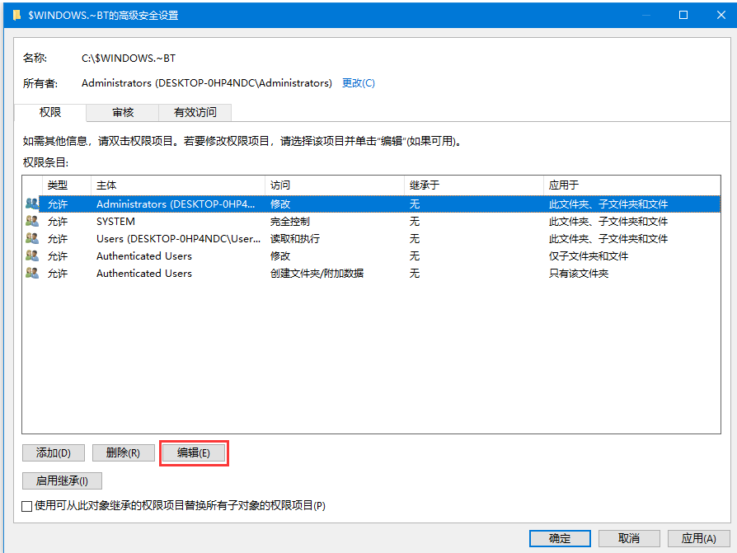This screenshot has width=737, height=553.
Task: Open the 有效访问 tab
Action: tap(195, 112)
